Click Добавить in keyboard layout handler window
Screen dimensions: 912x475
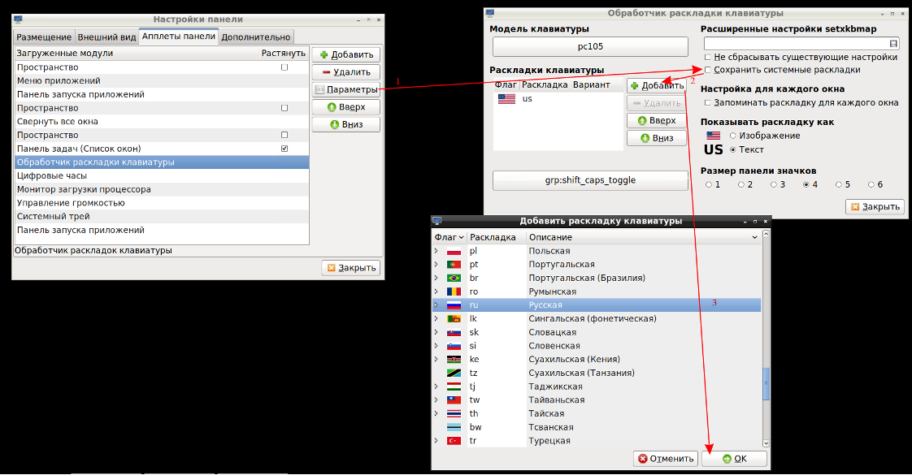tap(657, 85)
